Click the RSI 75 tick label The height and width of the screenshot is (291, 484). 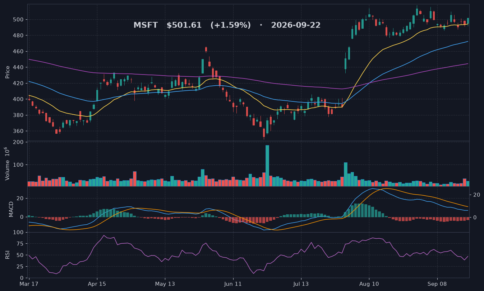(x=21, y=244)
